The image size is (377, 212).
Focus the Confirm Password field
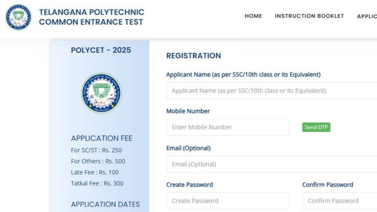click(x=339, y=201)
